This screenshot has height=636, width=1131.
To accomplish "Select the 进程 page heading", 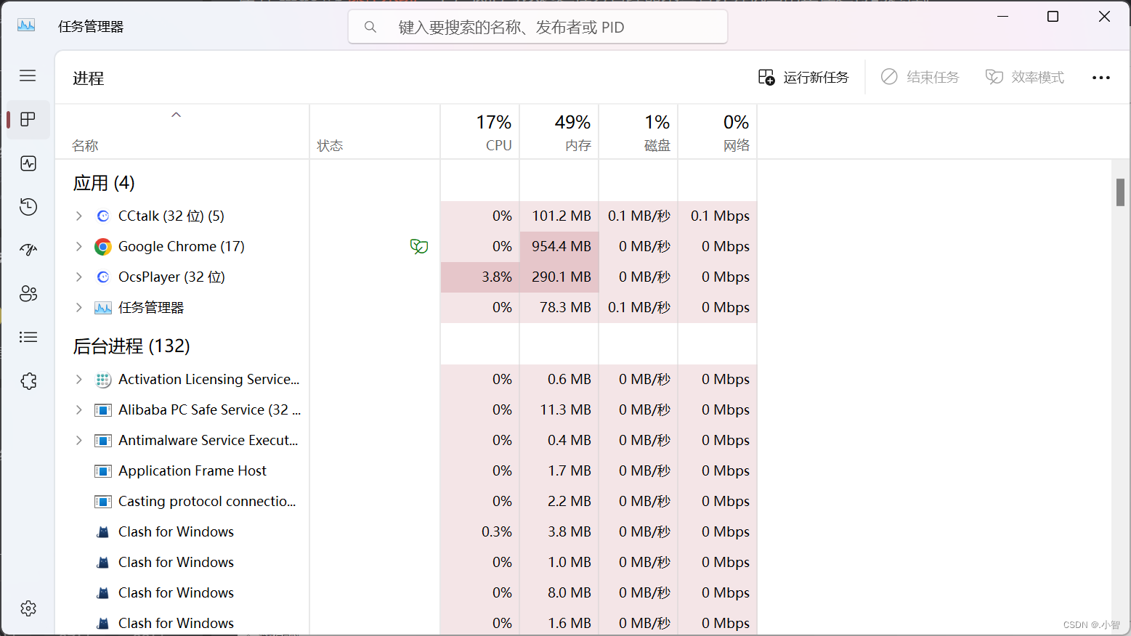I will point(89,78).
